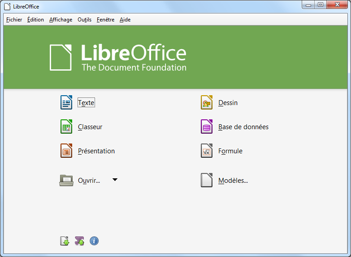Close the LibreOffice window

point(337,4)
